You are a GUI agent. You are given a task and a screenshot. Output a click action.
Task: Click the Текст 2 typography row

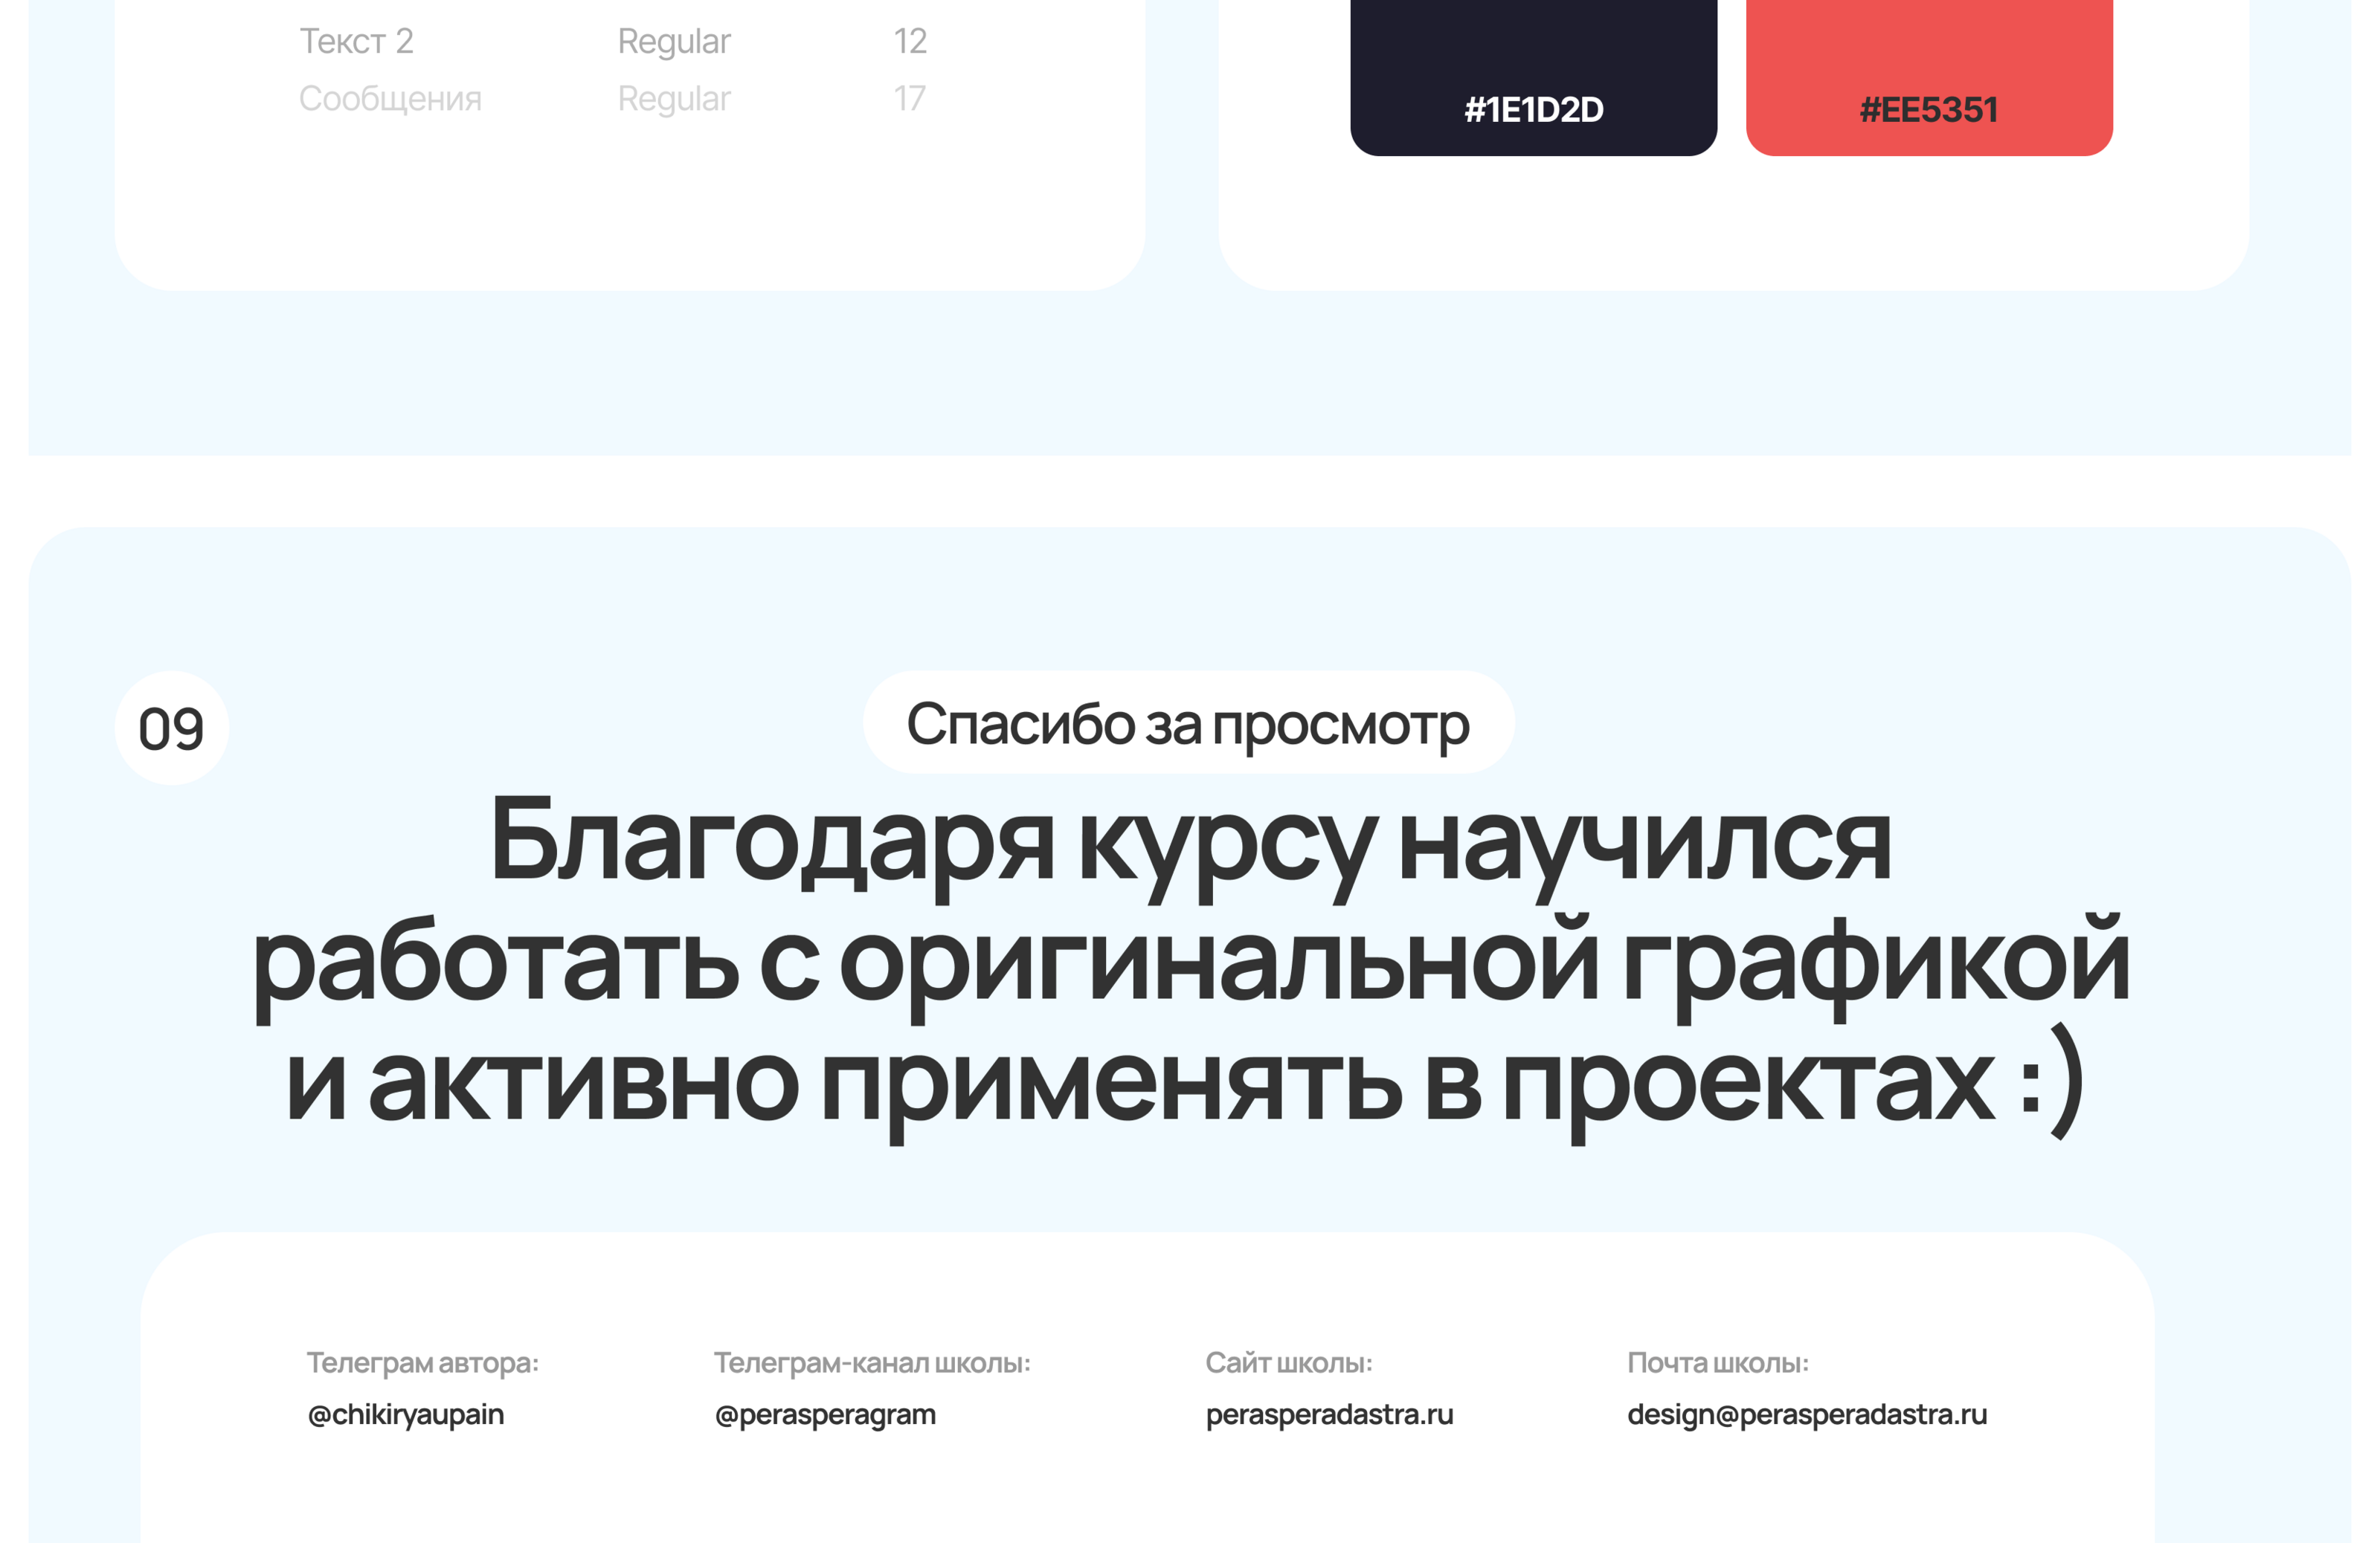356,41
